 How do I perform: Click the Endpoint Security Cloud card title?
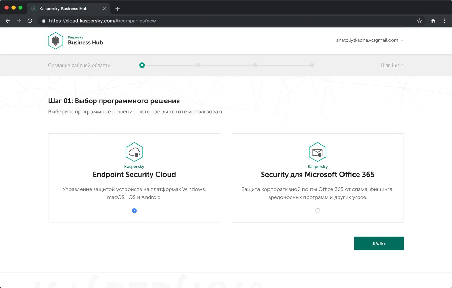[x=134, y=175]
